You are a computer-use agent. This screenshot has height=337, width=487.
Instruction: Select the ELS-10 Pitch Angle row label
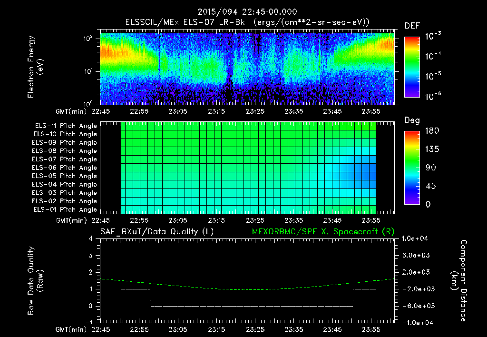[x=65, y=134]
